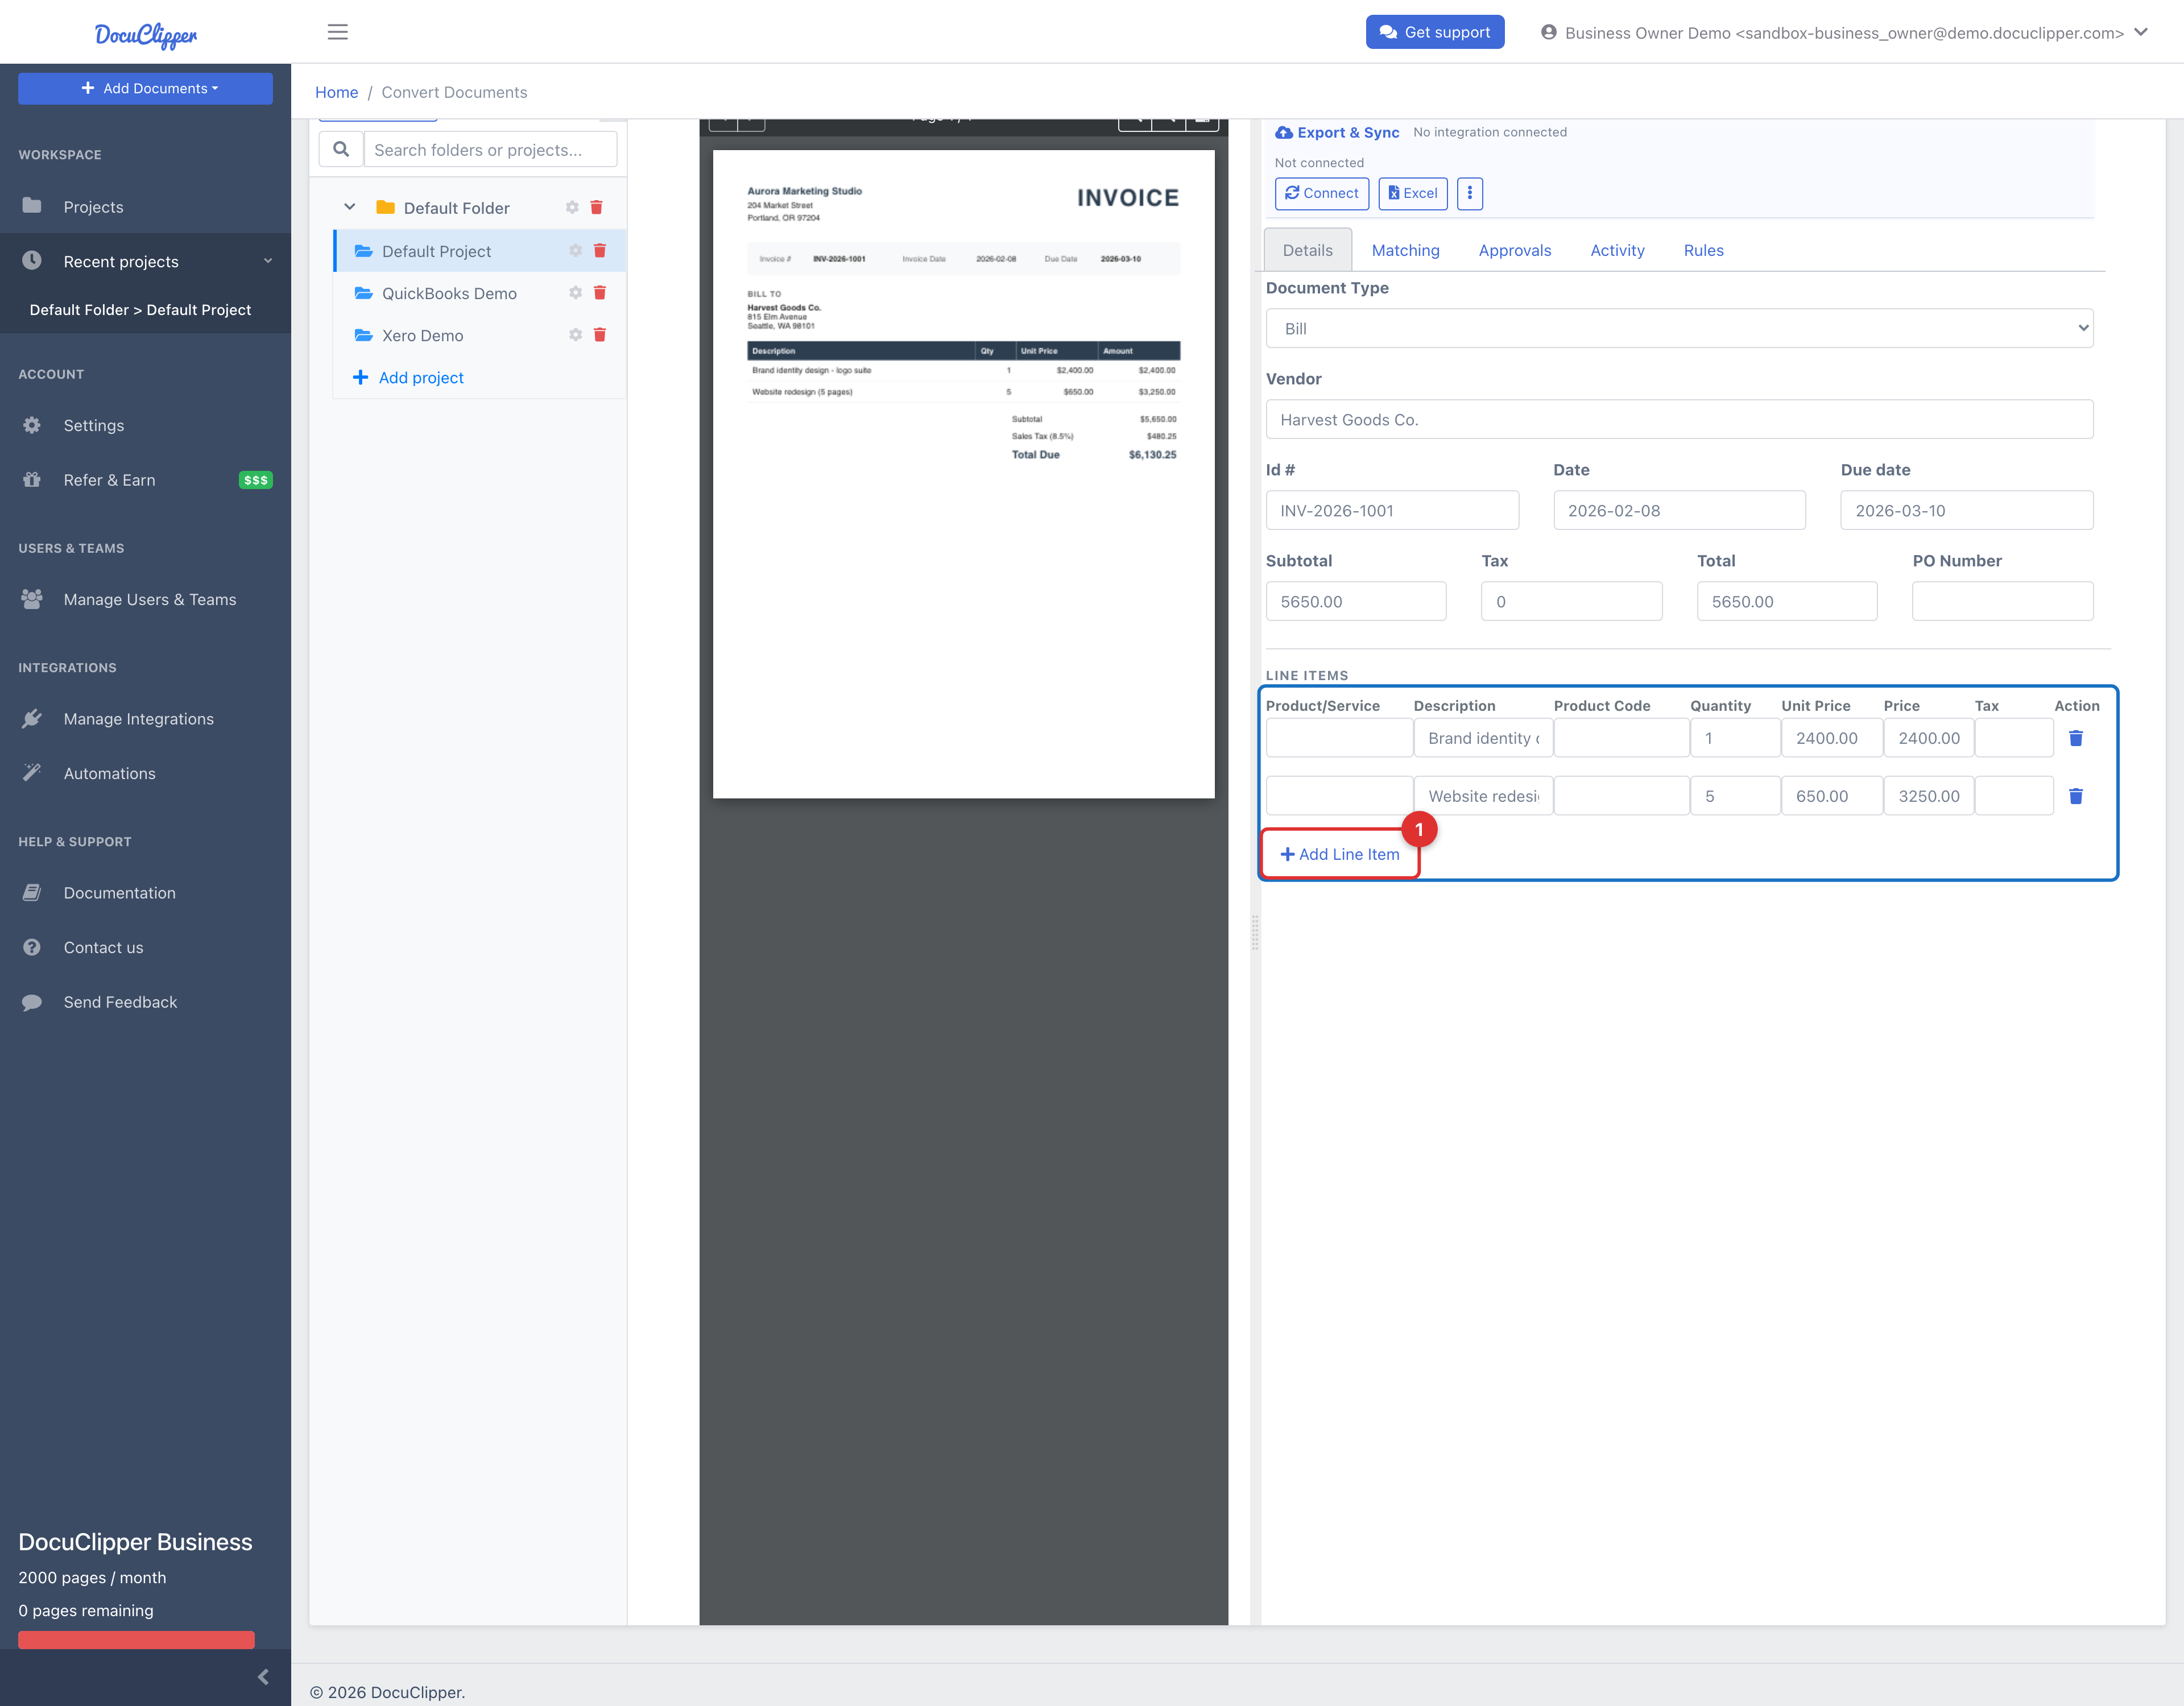Viewport: 2184px width, 1706px height.
Task: Switch to the Matching tab
Action: point(1405,250)
